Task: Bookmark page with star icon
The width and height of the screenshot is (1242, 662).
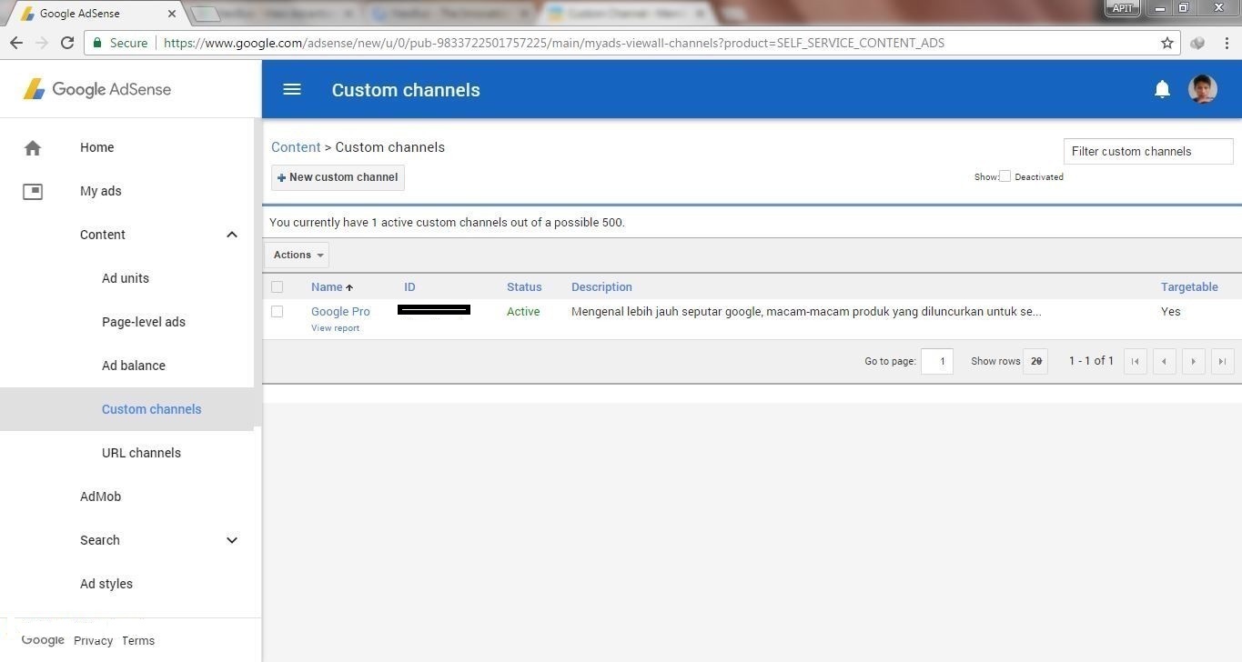Action: click(x=1167, y=43)
